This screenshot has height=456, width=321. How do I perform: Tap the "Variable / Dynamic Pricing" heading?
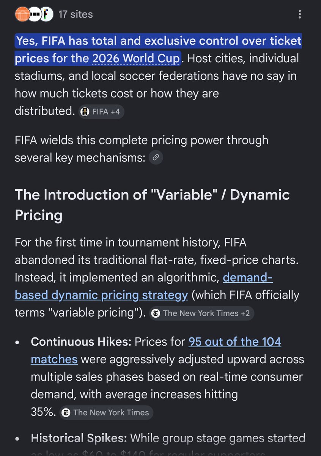(x=152, y=205)
